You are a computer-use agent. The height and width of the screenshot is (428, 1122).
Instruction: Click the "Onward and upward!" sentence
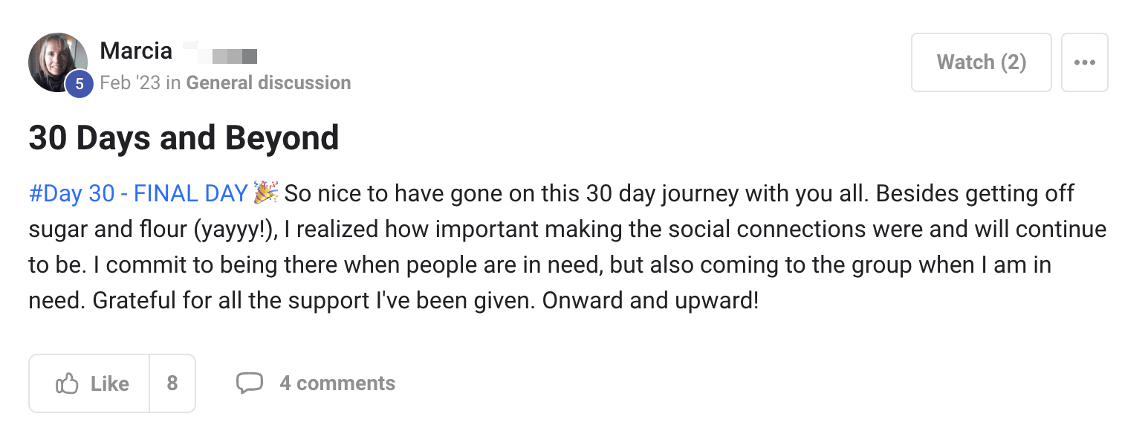[650, 301]
